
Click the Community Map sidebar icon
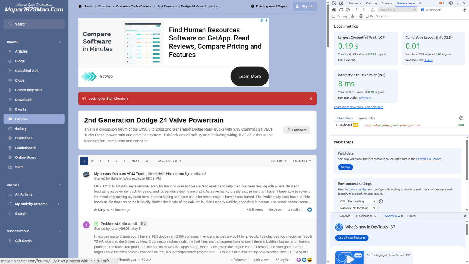coord(10,90)
